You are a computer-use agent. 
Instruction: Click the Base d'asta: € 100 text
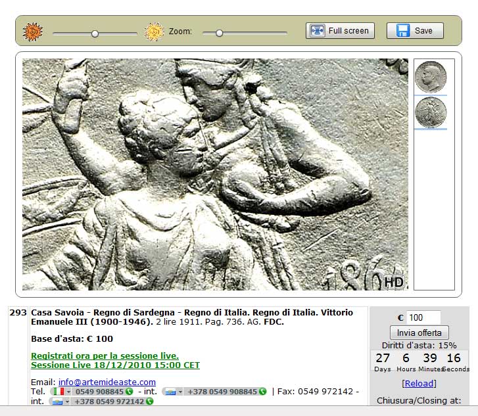point(72,339)
